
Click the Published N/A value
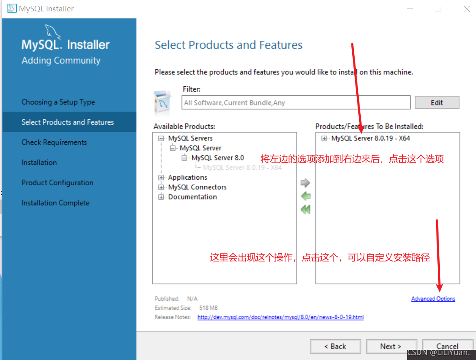point(192,299)
